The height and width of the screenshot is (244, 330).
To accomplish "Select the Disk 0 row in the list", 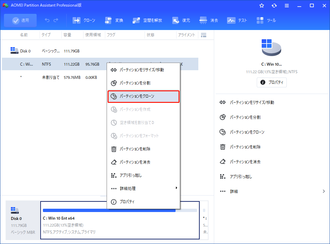I will click(100, 51).
